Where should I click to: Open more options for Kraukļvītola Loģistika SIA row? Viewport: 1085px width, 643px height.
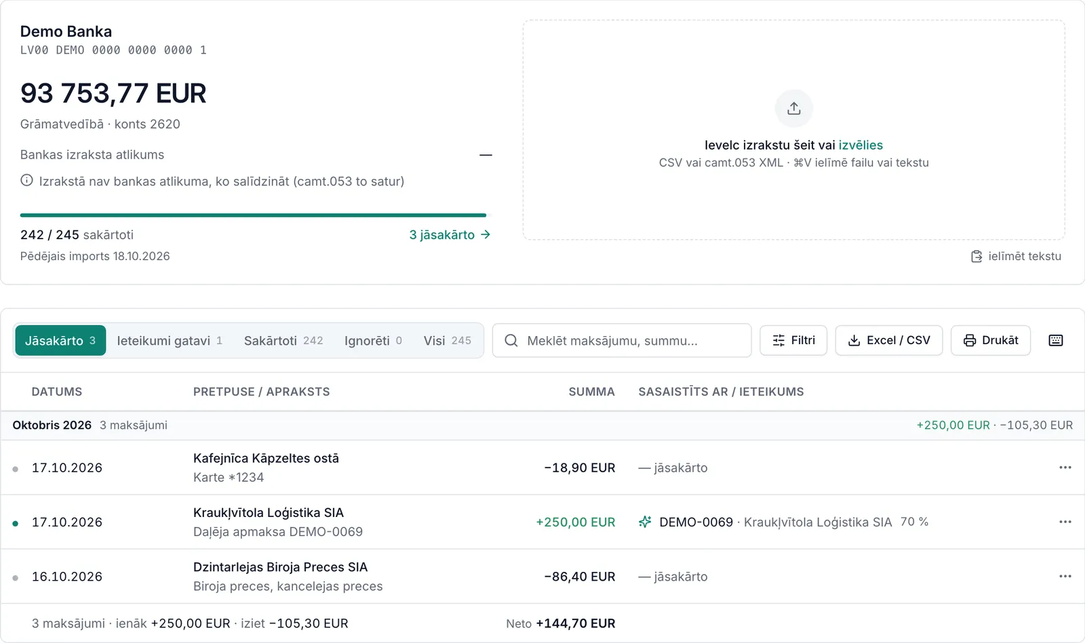point(1065,522)
